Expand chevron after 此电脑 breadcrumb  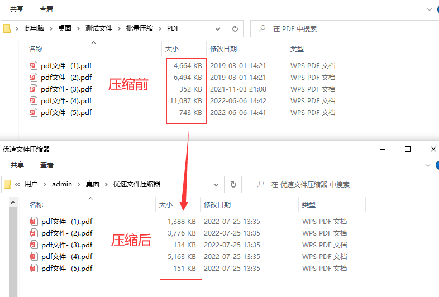click(x=51, y=28)
